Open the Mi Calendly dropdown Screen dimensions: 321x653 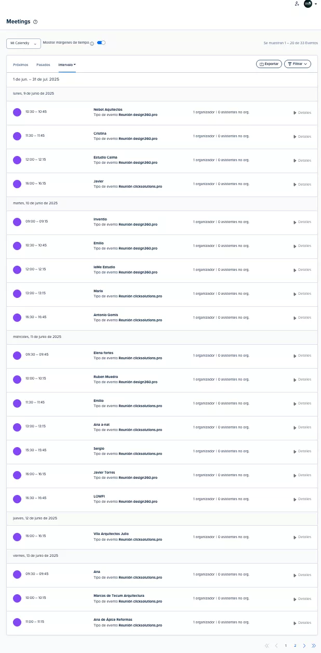click(x=23, y=44)
